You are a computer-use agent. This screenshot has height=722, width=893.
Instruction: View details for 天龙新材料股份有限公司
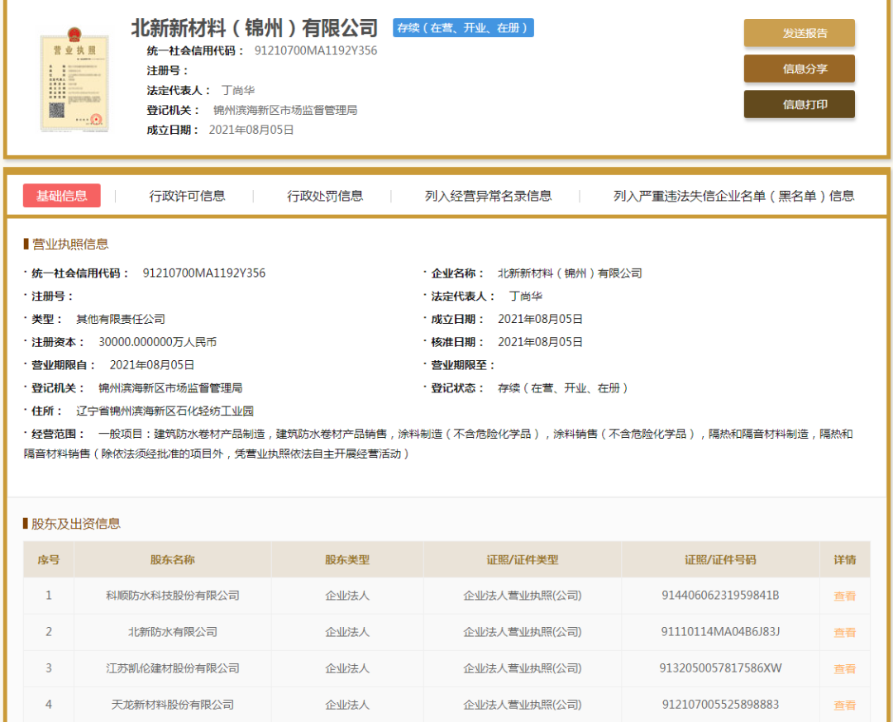pos(844,705)
